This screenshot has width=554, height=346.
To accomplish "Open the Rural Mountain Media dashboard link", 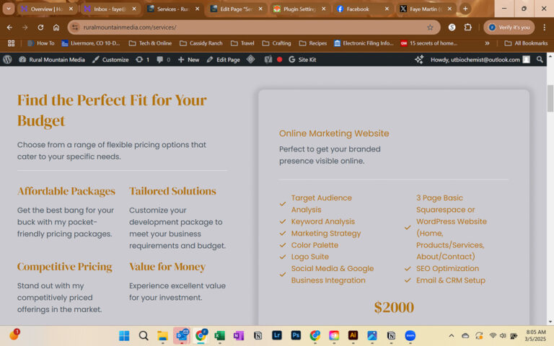I will point(52,60).
